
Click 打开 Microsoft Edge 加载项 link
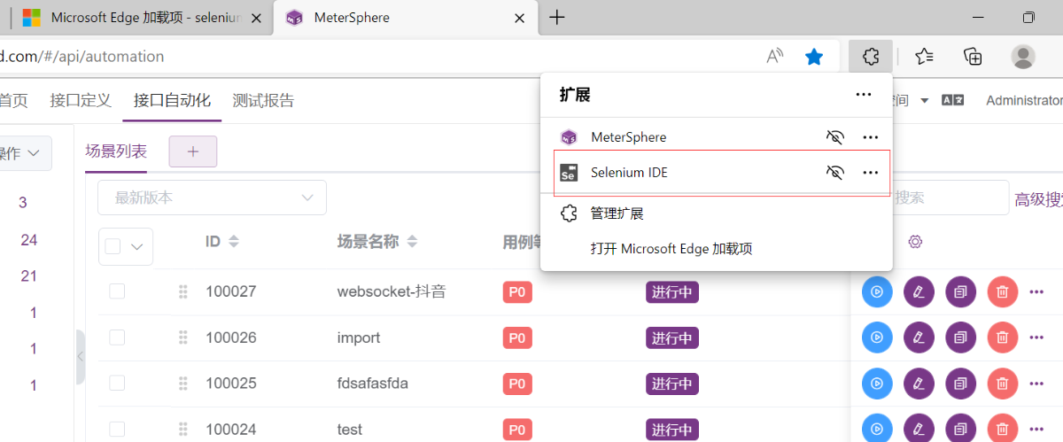(x=671, y=249)
